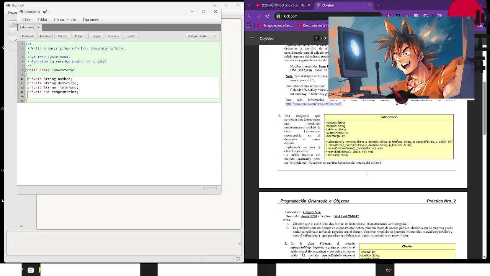Go back in the browser
Image resolution: width=490 pixels, height=276 pixels.
click(x=250, y=16)
